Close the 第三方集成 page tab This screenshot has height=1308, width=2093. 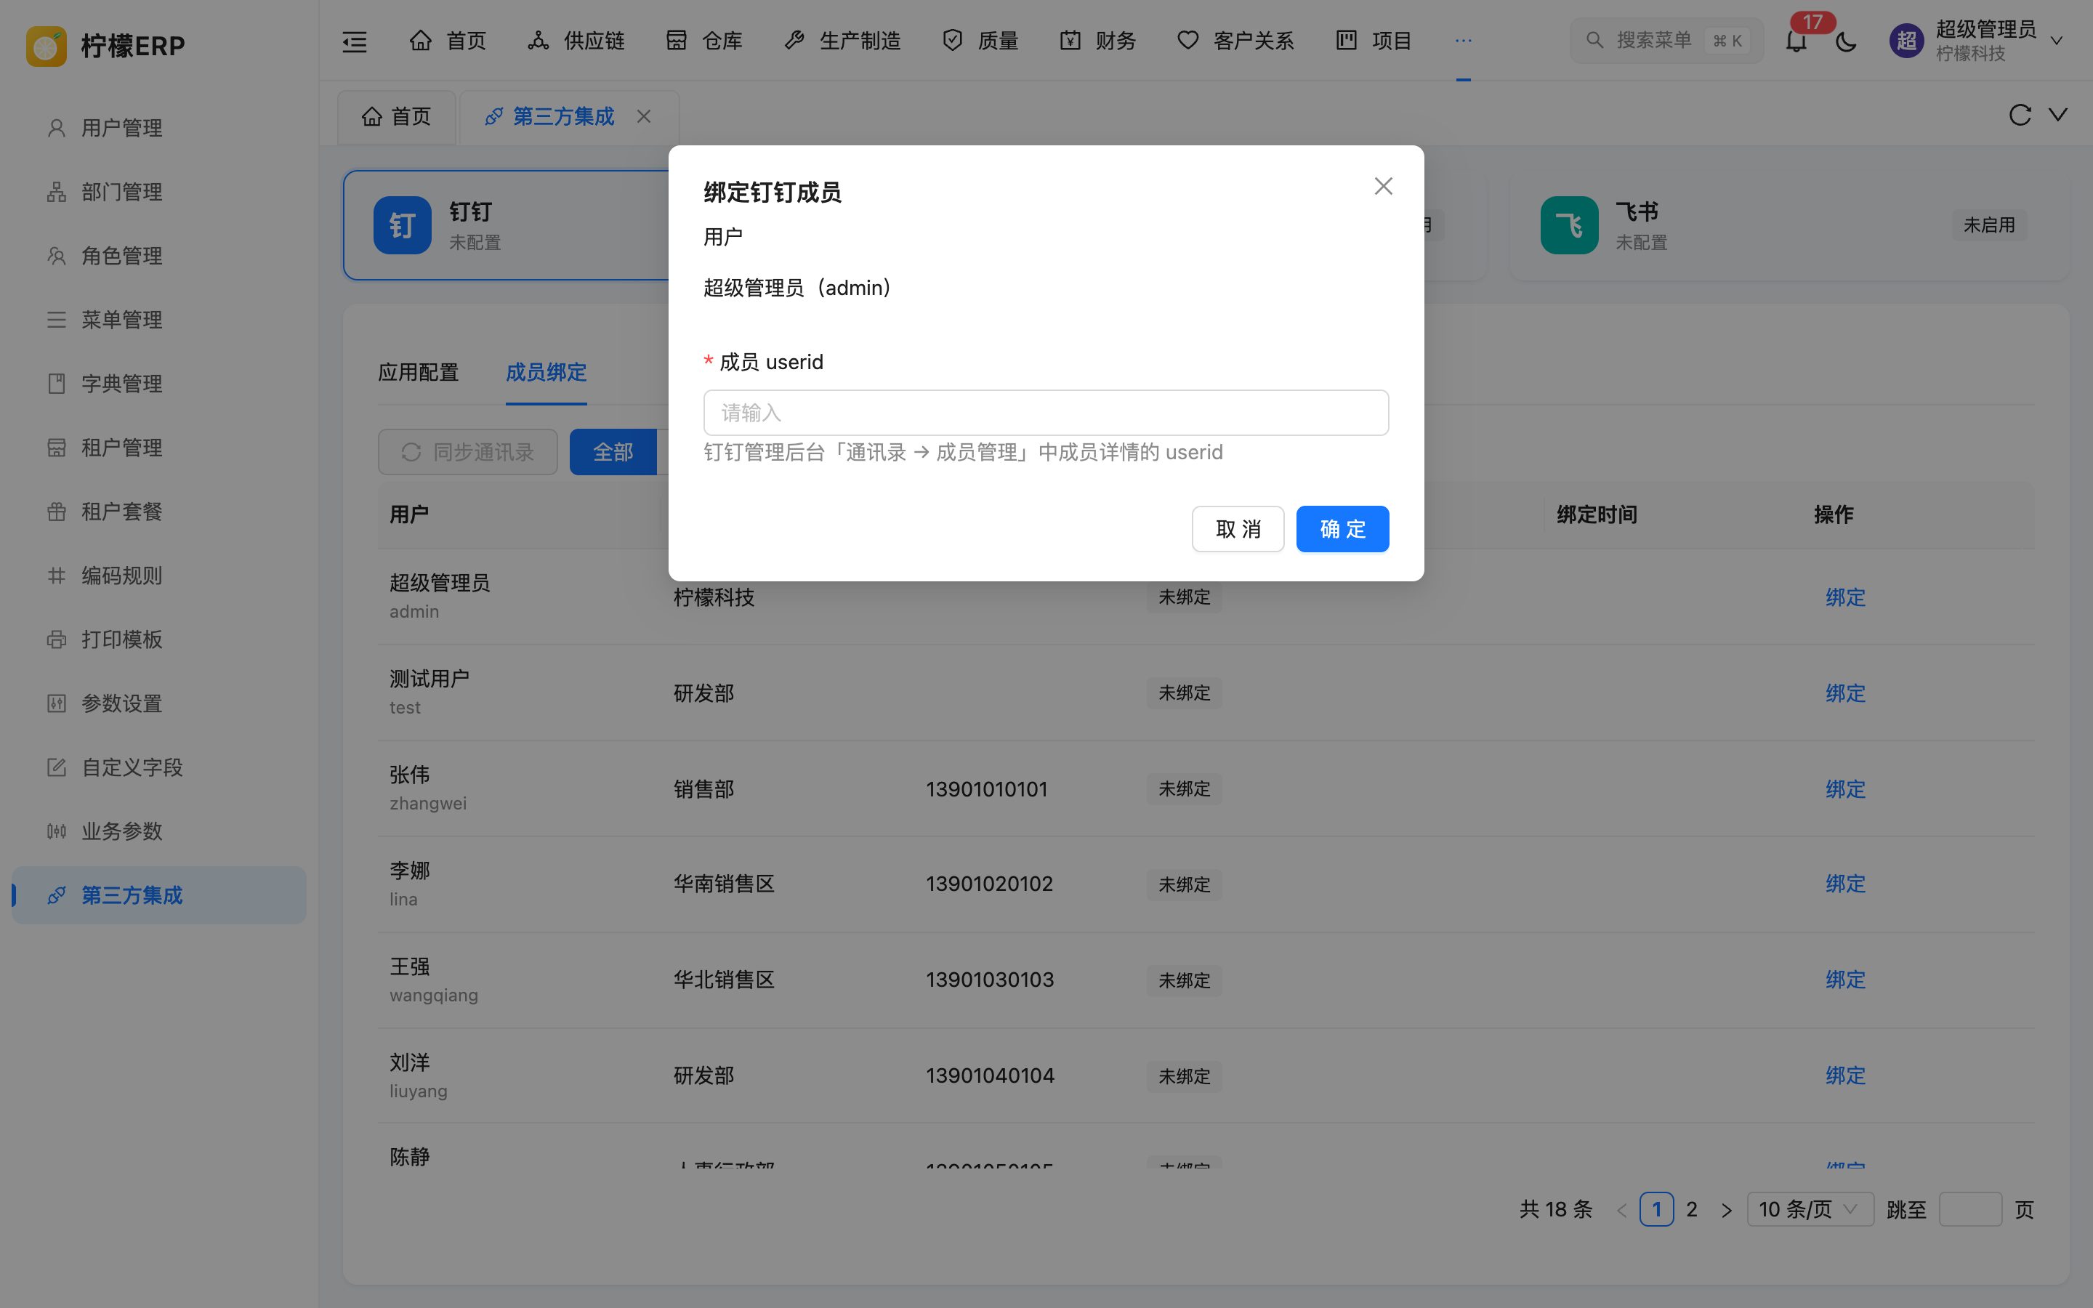click(643, 117)
